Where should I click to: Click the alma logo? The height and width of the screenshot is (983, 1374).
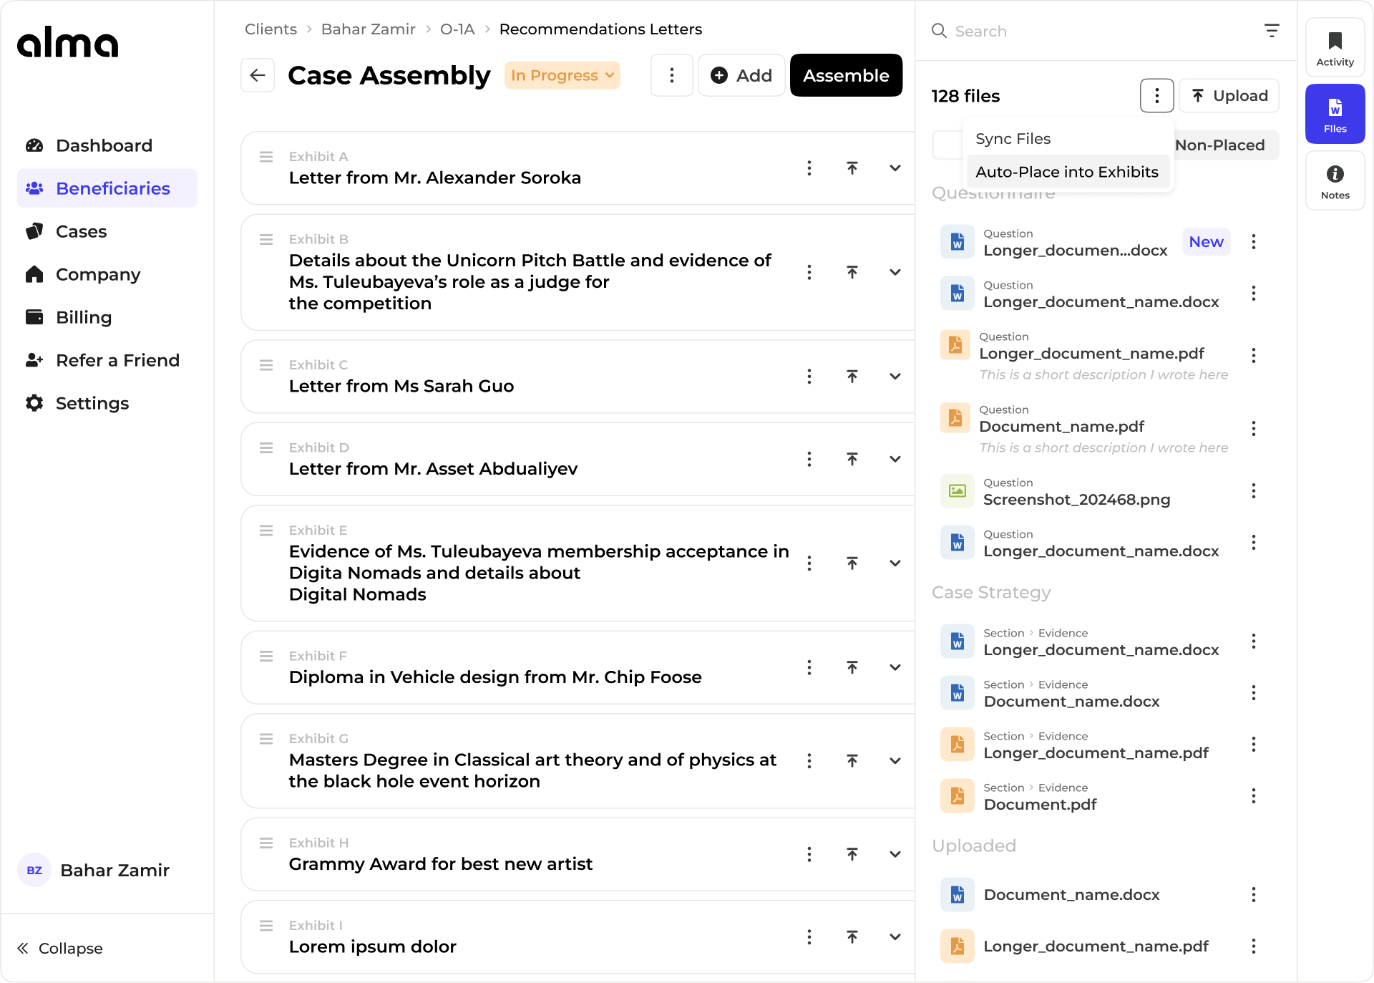click(68, 42)
